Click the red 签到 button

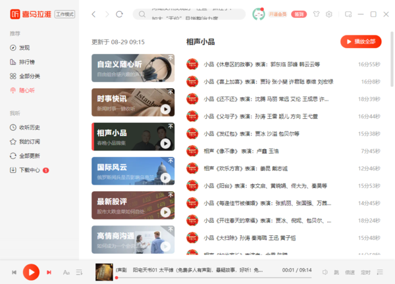(x=299, y=14)
